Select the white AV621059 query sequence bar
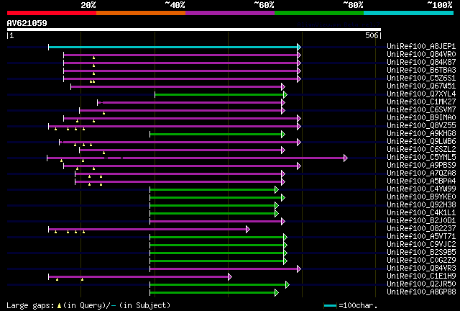This screenshot has height=311, width=460. coord(194,30)
